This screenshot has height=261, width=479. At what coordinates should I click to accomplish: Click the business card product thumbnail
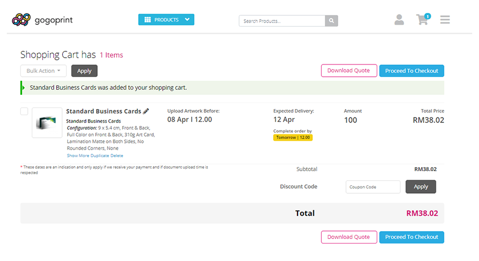point(47,123)
